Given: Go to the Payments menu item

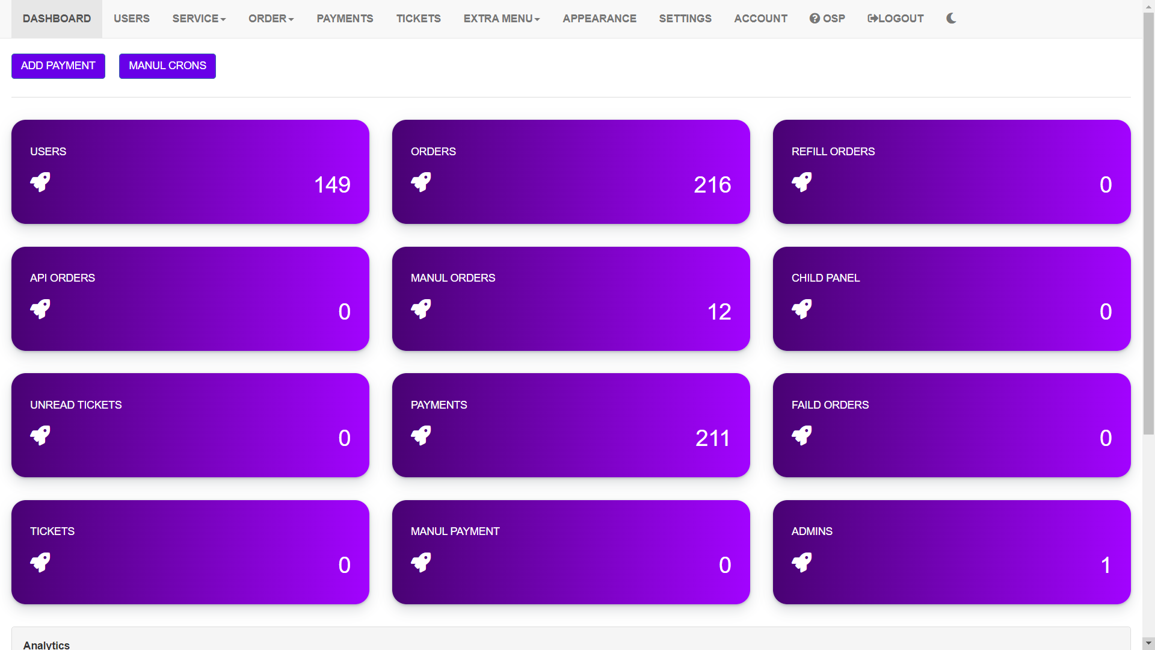Looking at the screenshot, I should 345,19.
